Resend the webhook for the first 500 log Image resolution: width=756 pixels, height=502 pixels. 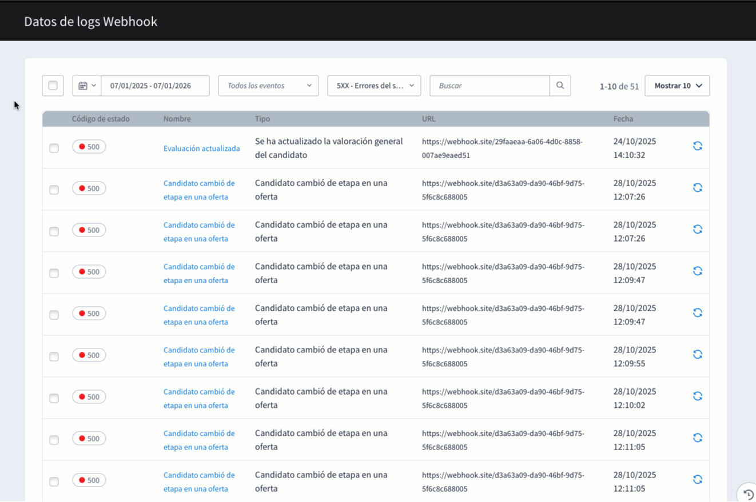coord(697,146)
